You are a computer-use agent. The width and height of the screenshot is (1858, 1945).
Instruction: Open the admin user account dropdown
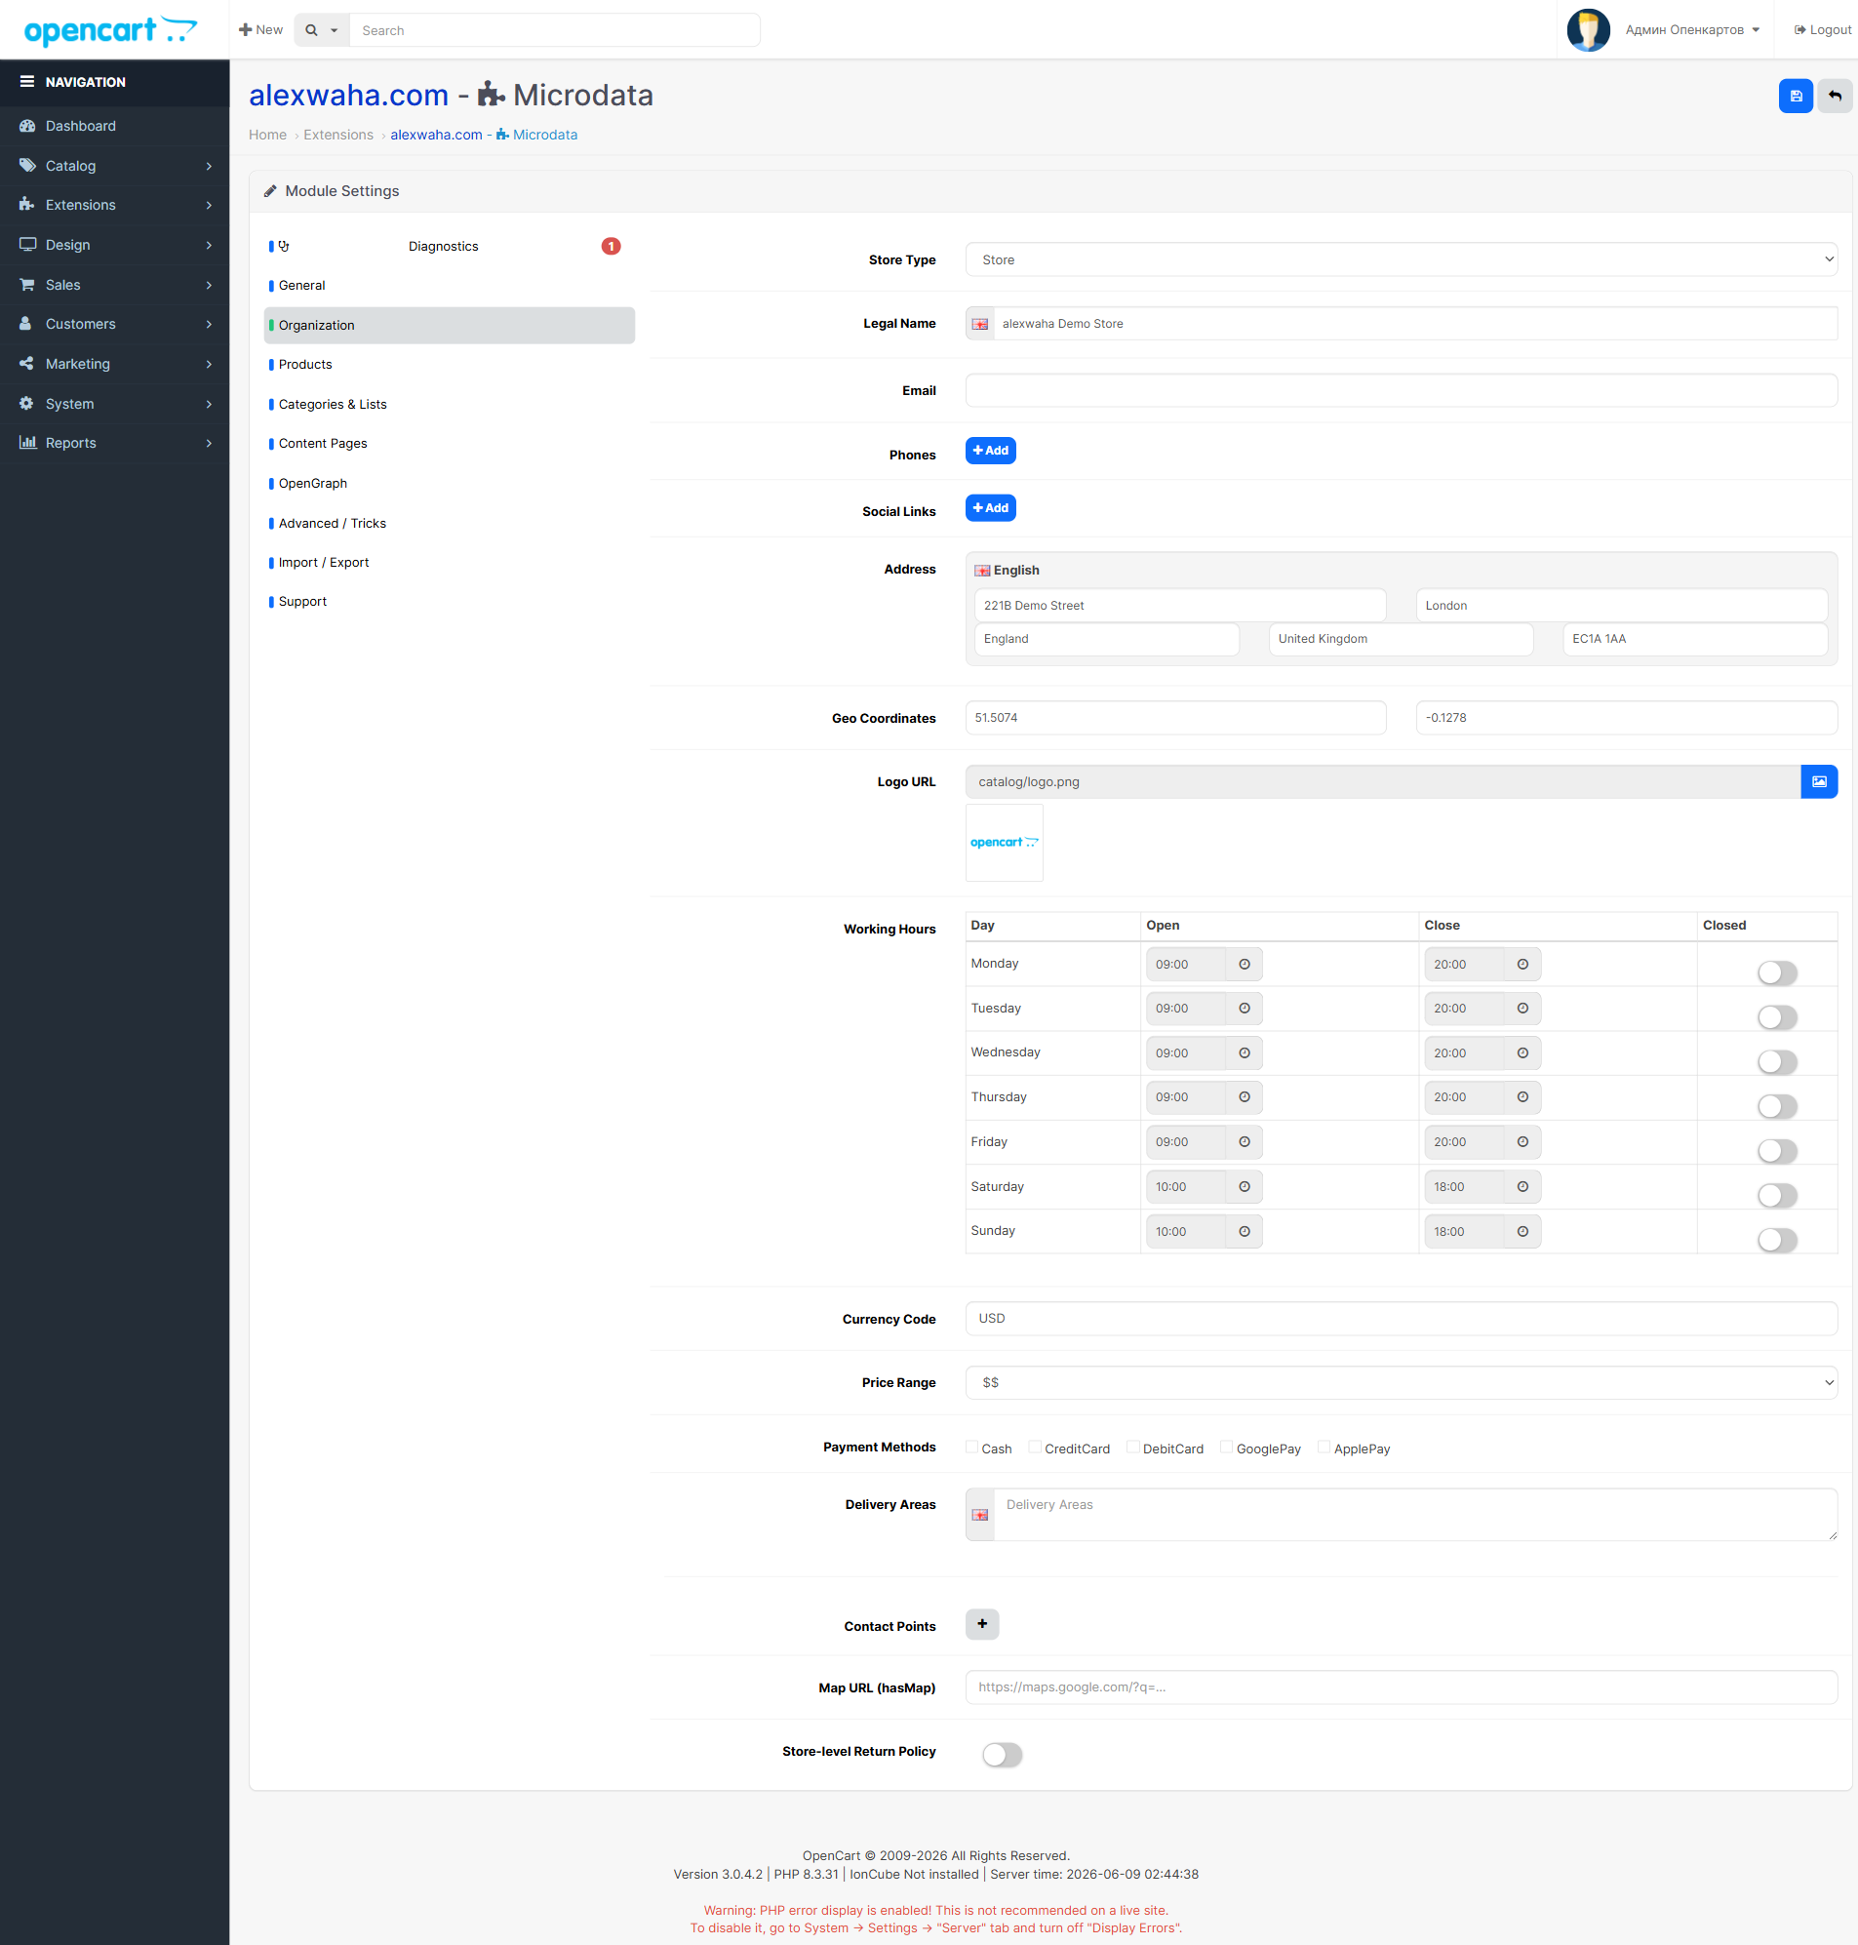(1691, 29)
